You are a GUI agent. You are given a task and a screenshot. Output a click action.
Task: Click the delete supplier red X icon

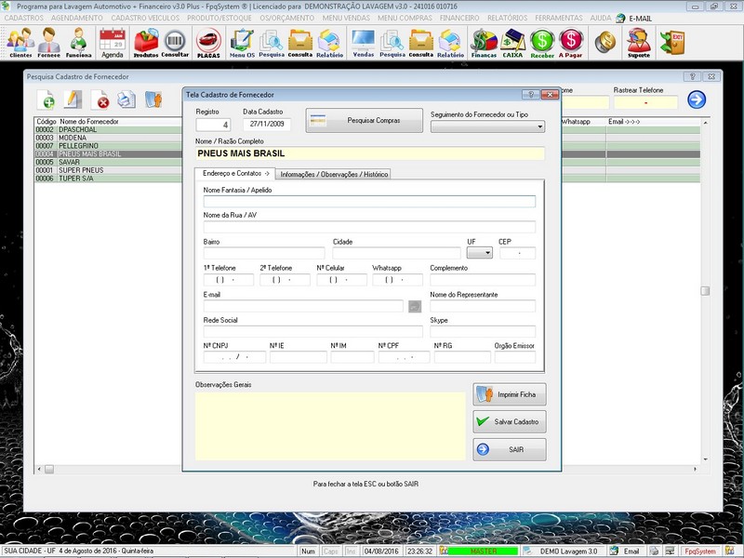pyautogui.click(x=100, y=100)
